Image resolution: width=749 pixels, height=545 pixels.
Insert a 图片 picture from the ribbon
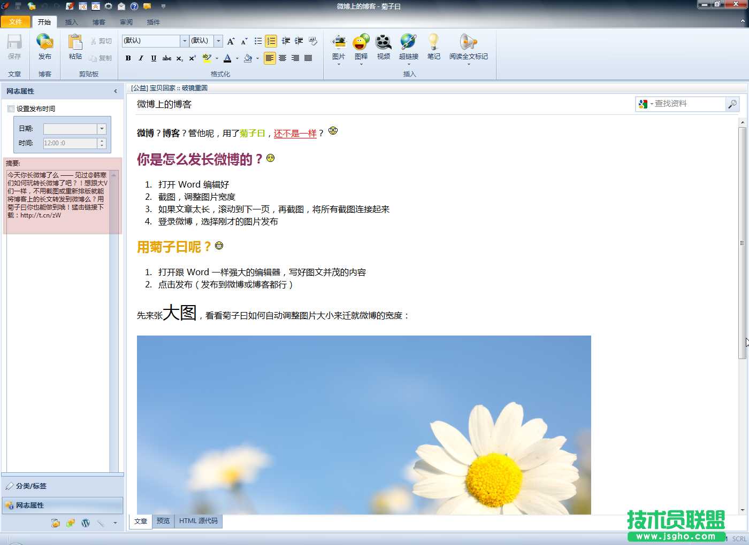[339, 43]
